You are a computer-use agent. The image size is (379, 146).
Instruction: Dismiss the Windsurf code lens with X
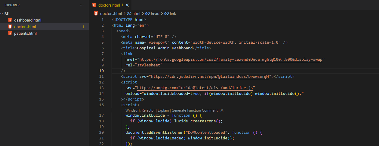(222, 110)
